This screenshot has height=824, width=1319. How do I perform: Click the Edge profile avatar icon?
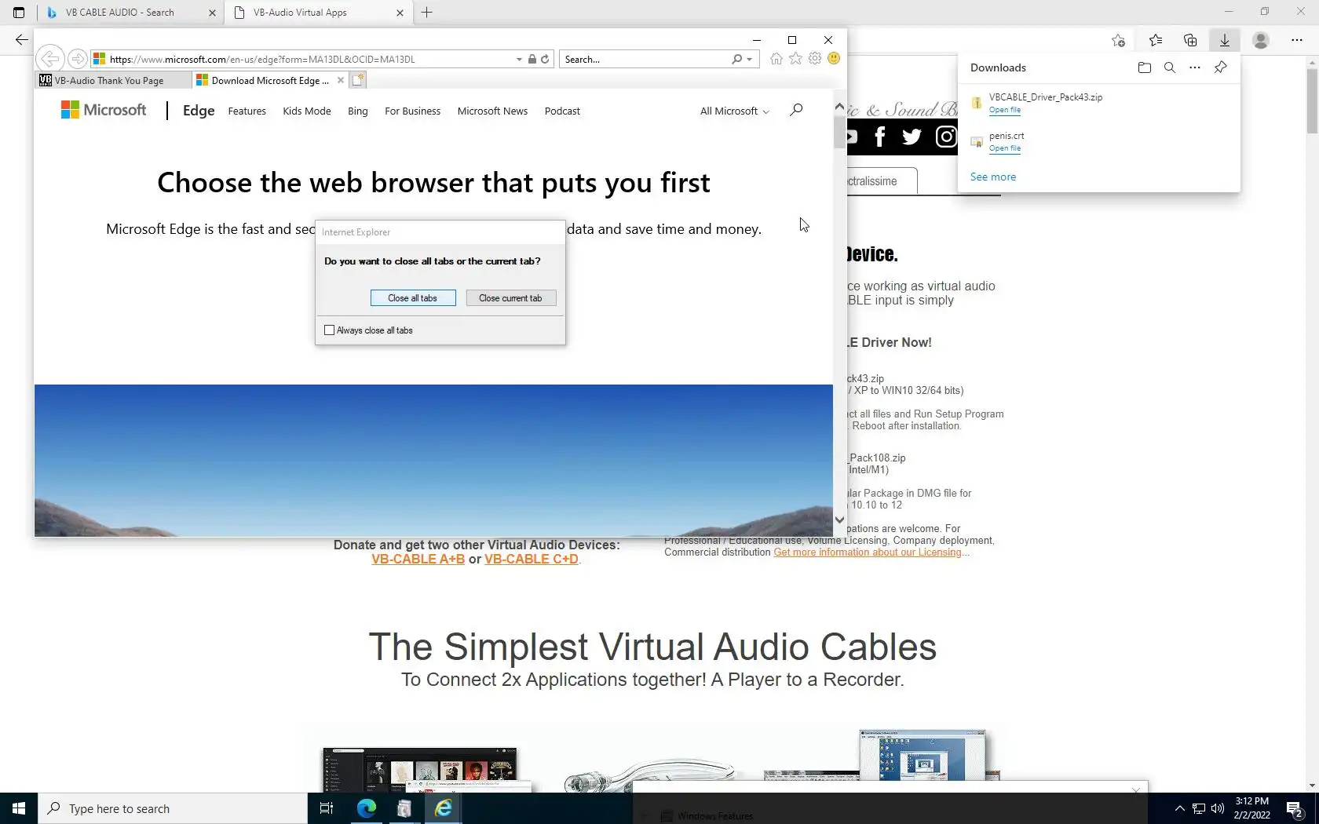pos(1261,40)
